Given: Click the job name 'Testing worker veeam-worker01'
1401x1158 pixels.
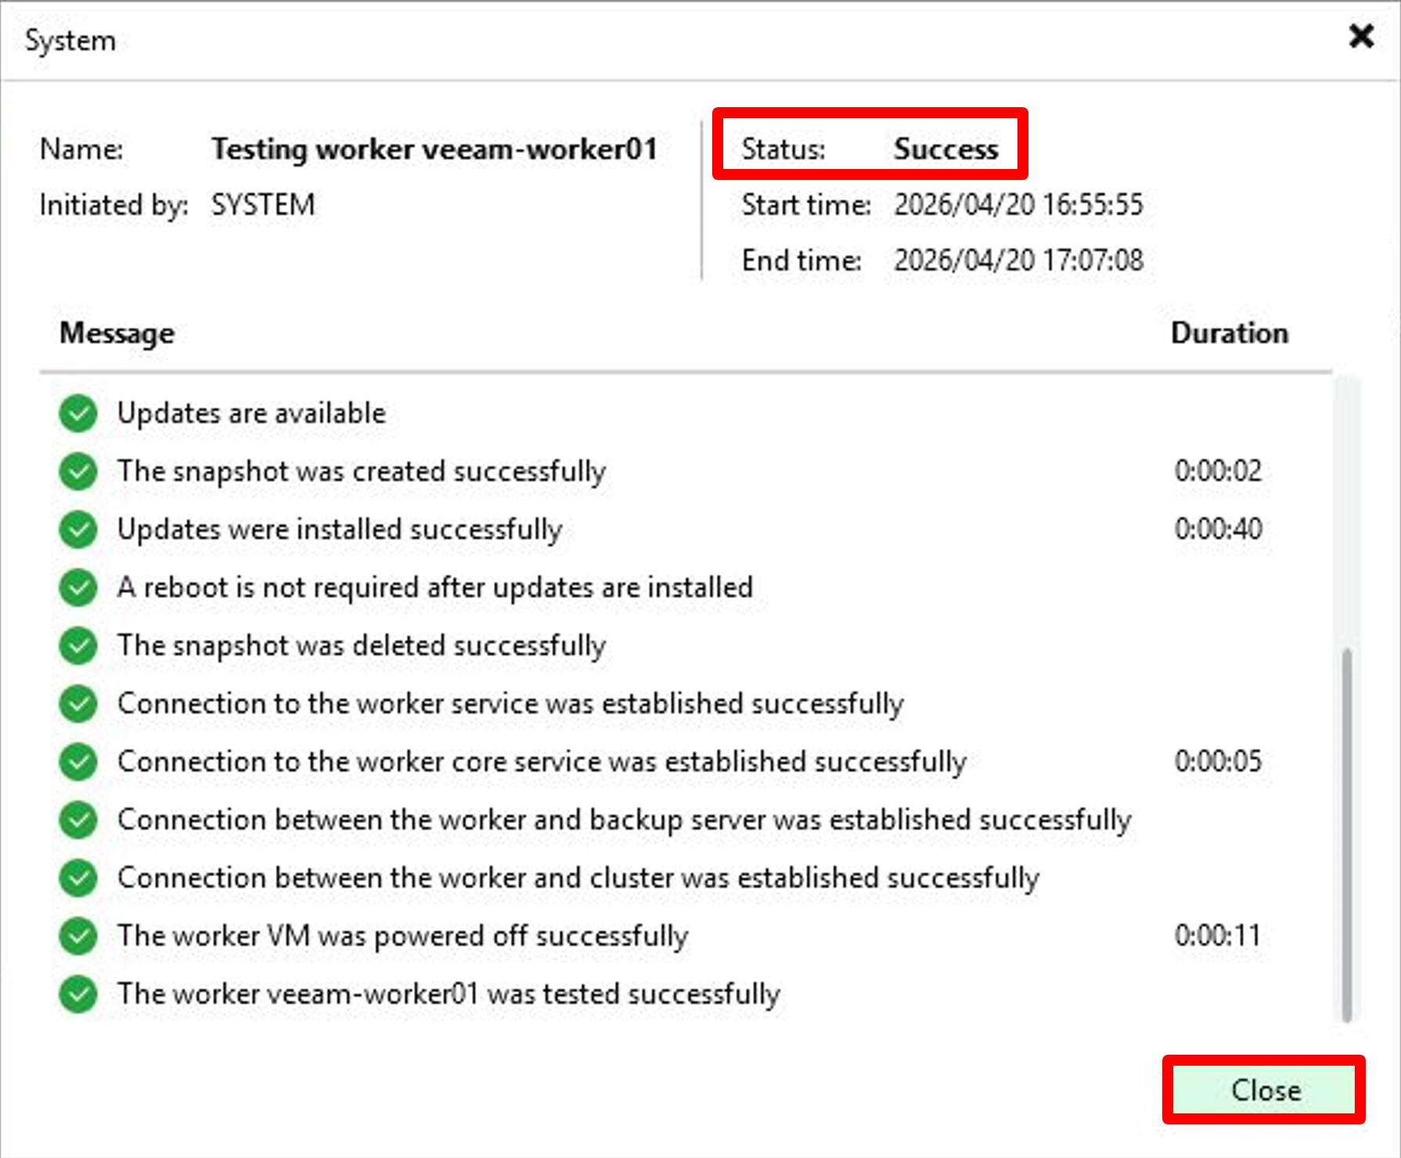Looking at the screenshot, I should (x=434, y=149).
